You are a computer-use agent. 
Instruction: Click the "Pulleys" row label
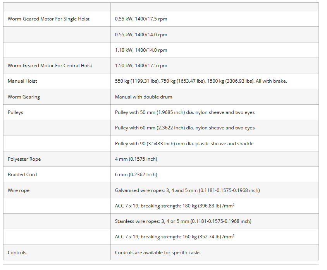15,112
